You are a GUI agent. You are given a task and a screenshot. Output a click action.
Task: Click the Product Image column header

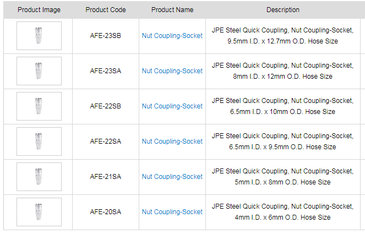pos(39,10)
